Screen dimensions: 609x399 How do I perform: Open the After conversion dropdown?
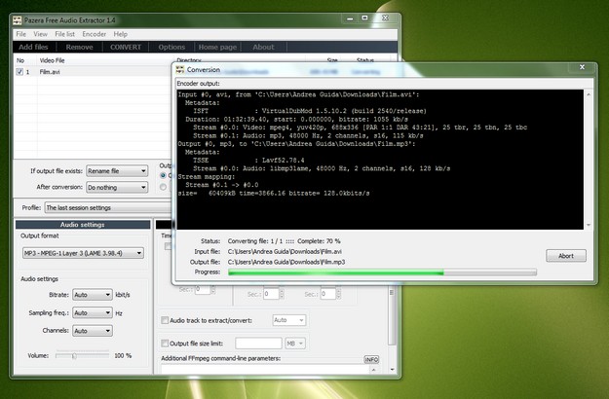117,187
